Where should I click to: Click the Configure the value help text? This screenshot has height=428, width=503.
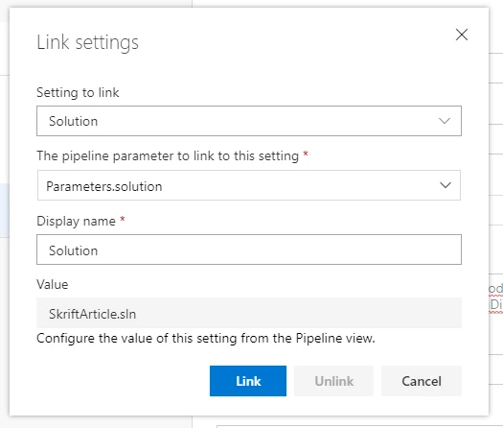point(206,339)
